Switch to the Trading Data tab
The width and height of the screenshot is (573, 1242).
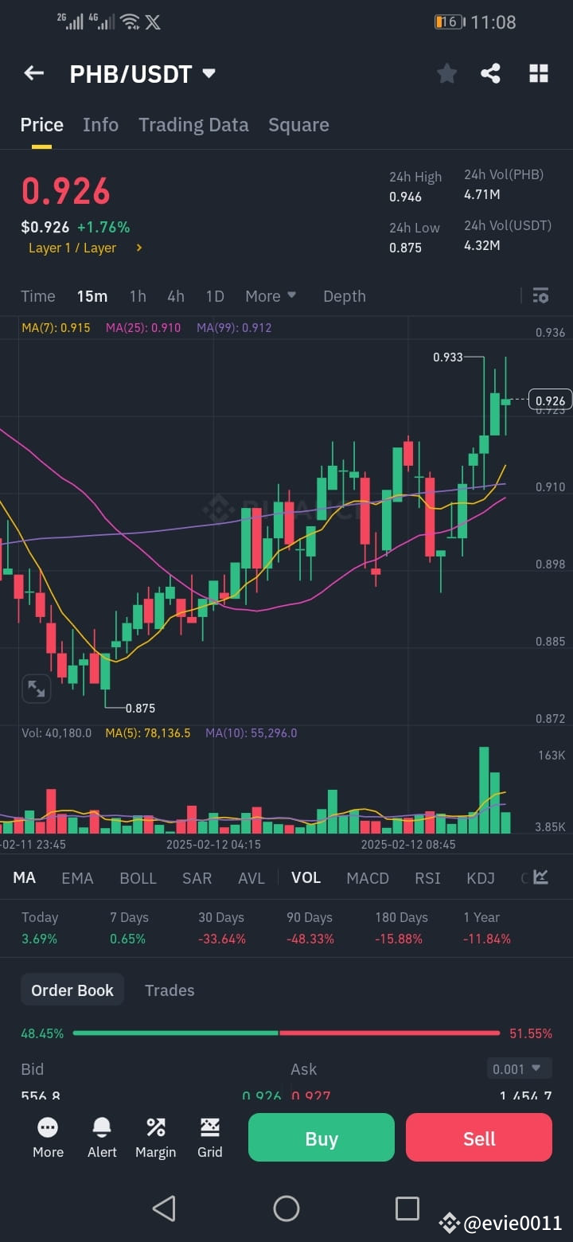point(193,125)
